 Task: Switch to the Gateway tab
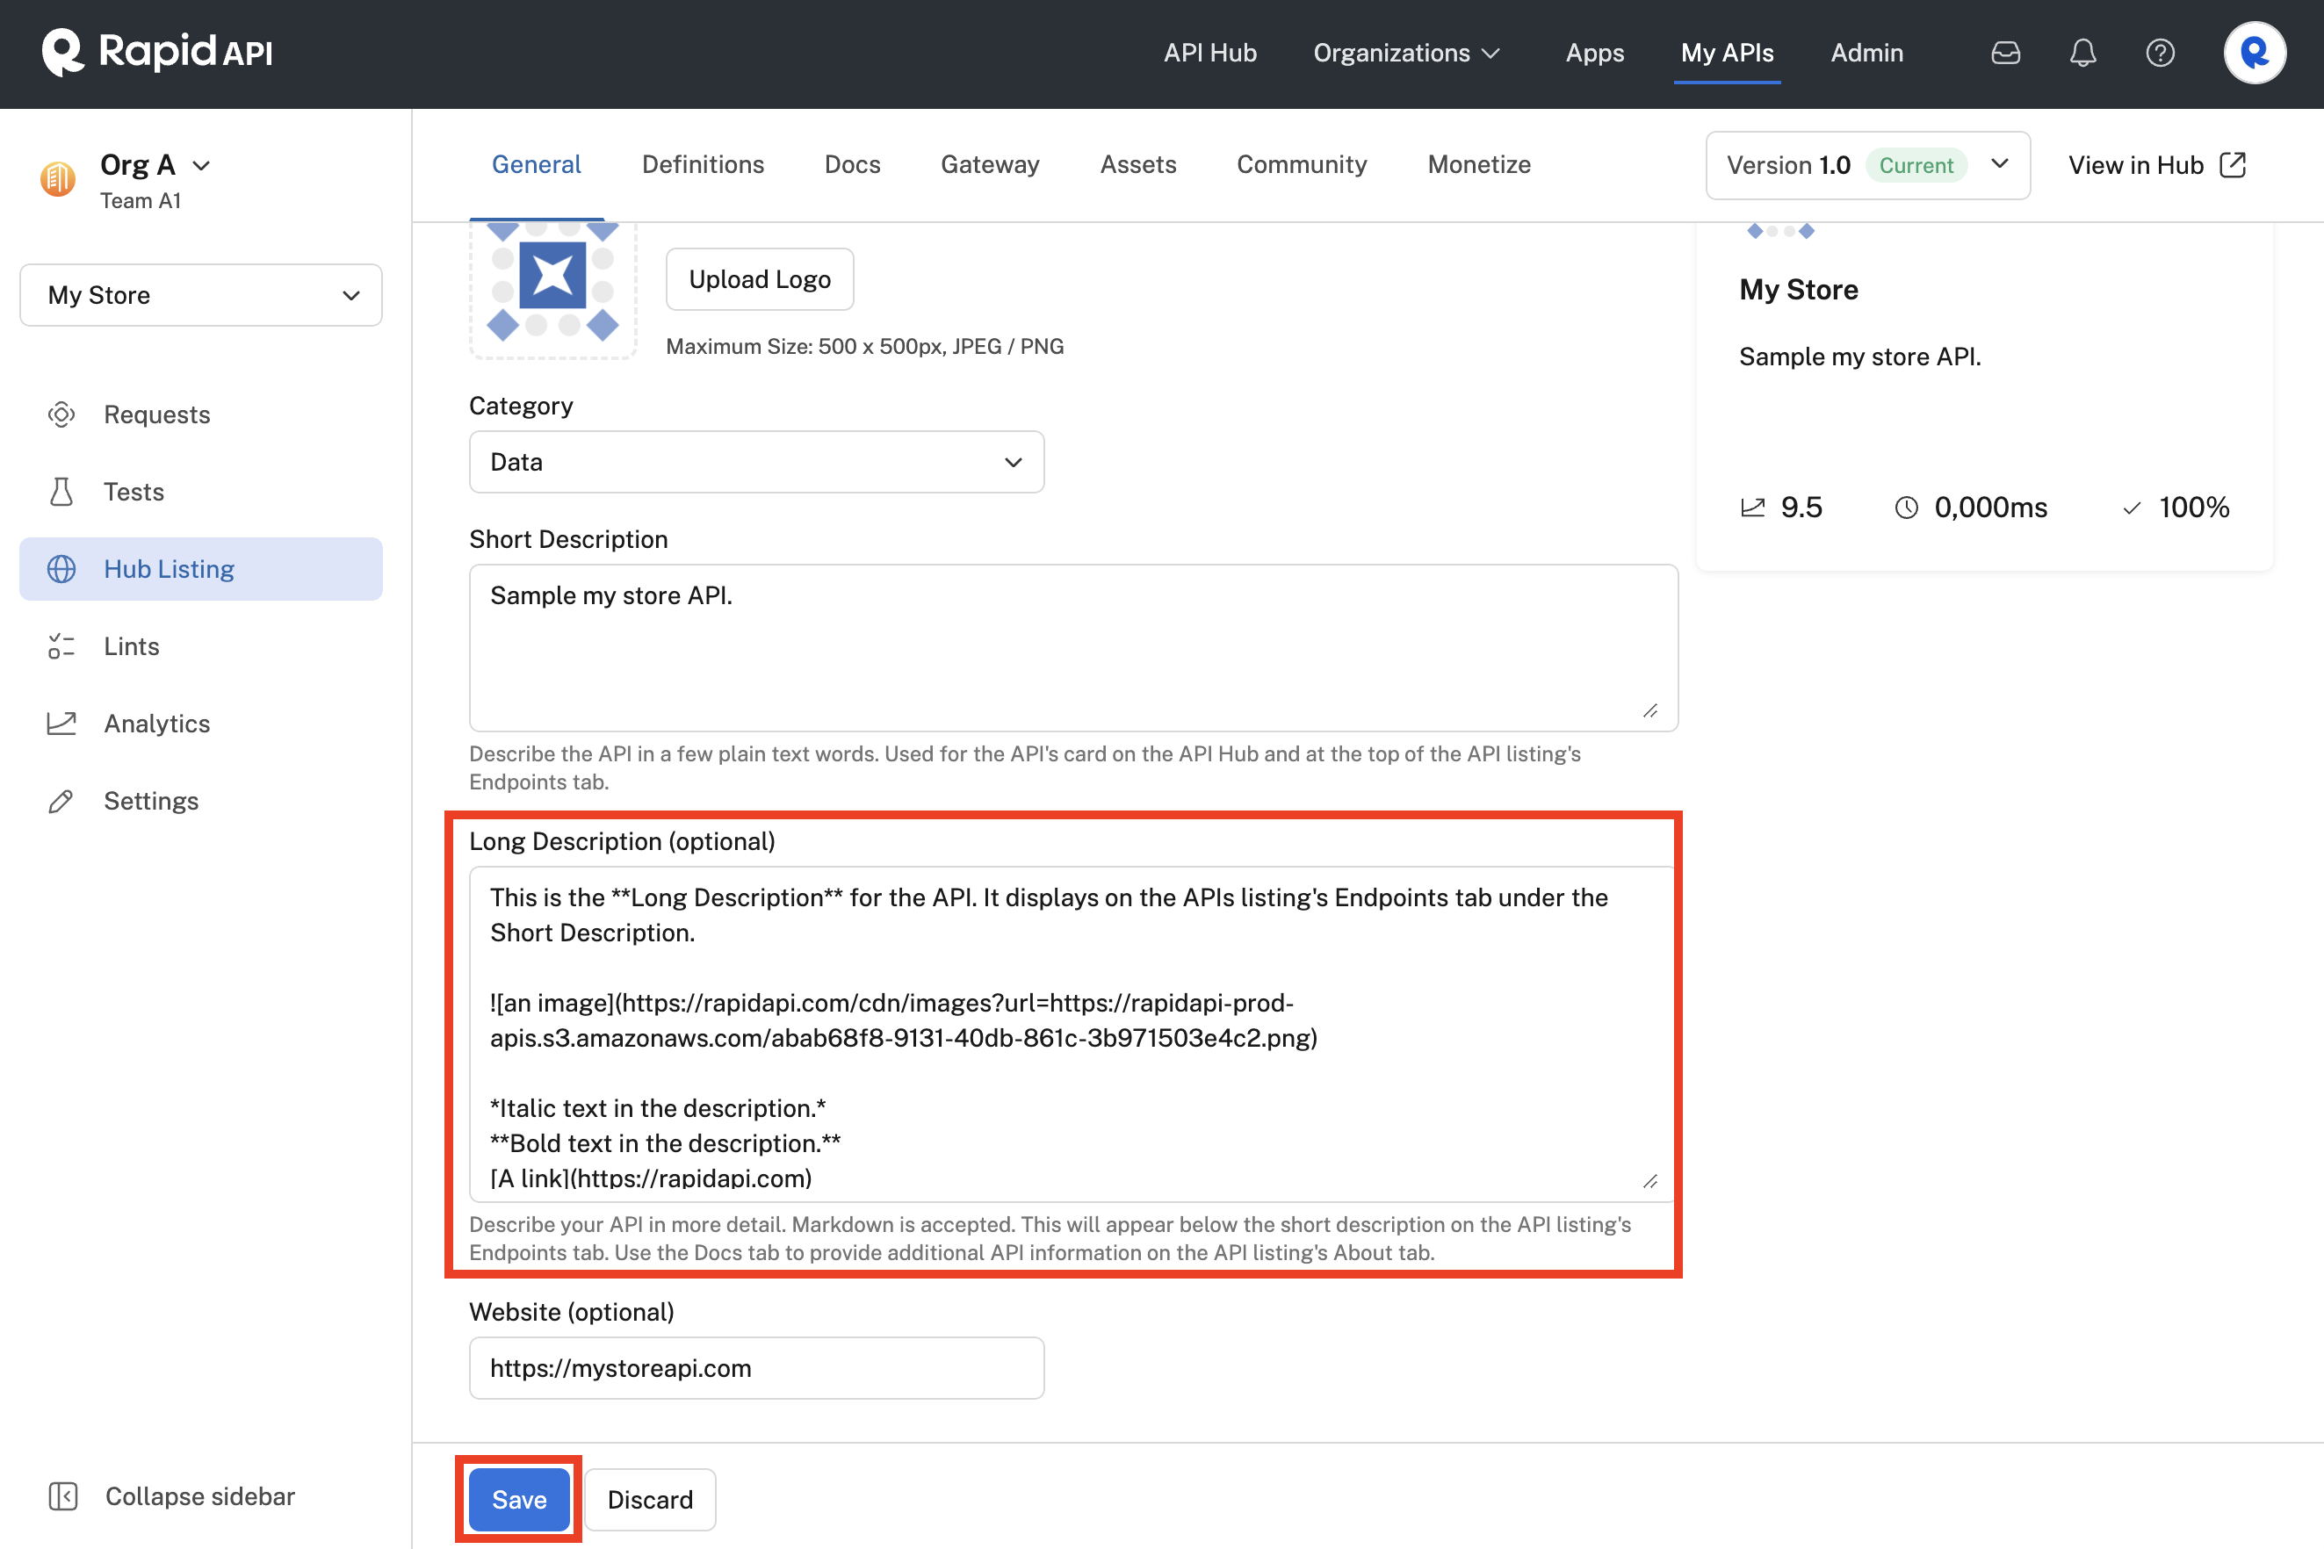pos(989,164)
